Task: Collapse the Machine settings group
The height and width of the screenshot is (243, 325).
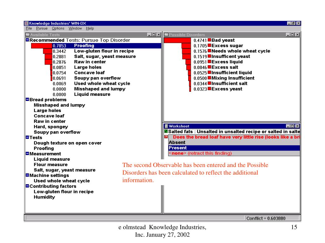Action: click(x=27, y=175)
